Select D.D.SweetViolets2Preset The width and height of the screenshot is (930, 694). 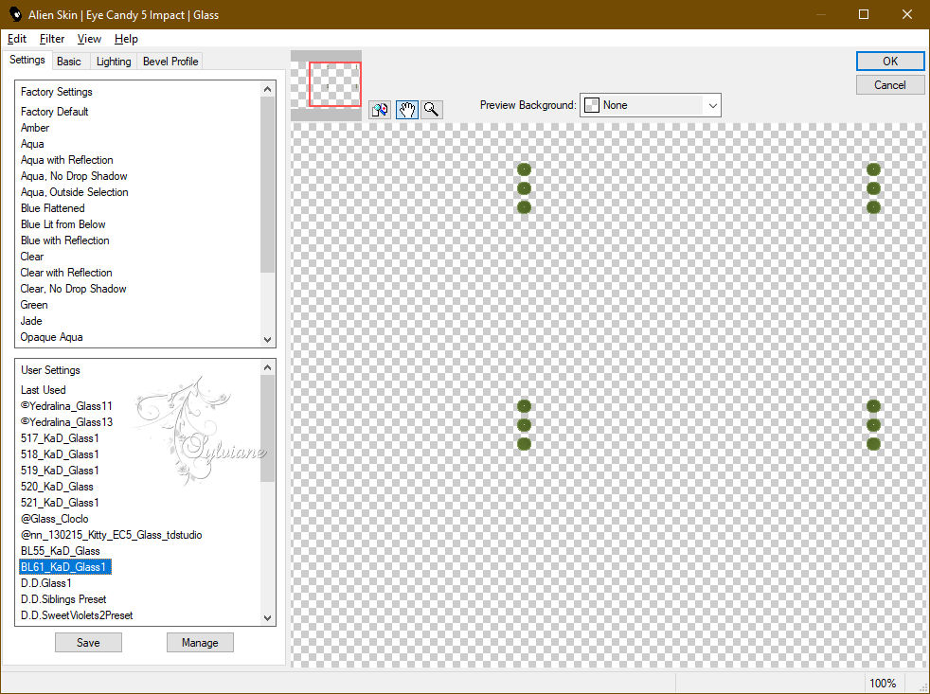coord(77,615)
